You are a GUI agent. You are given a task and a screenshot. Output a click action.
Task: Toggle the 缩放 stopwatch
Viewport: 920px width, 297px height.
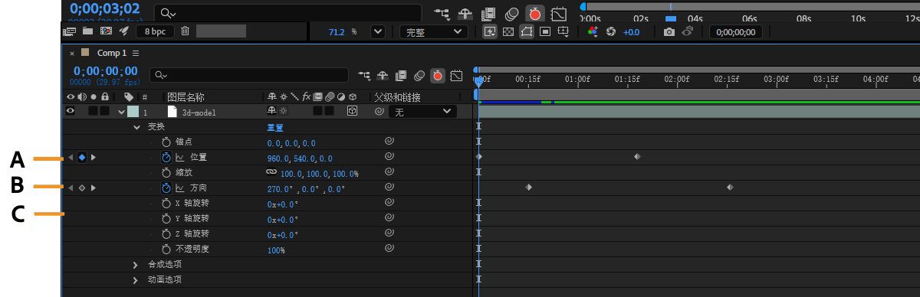pos(166,173)
